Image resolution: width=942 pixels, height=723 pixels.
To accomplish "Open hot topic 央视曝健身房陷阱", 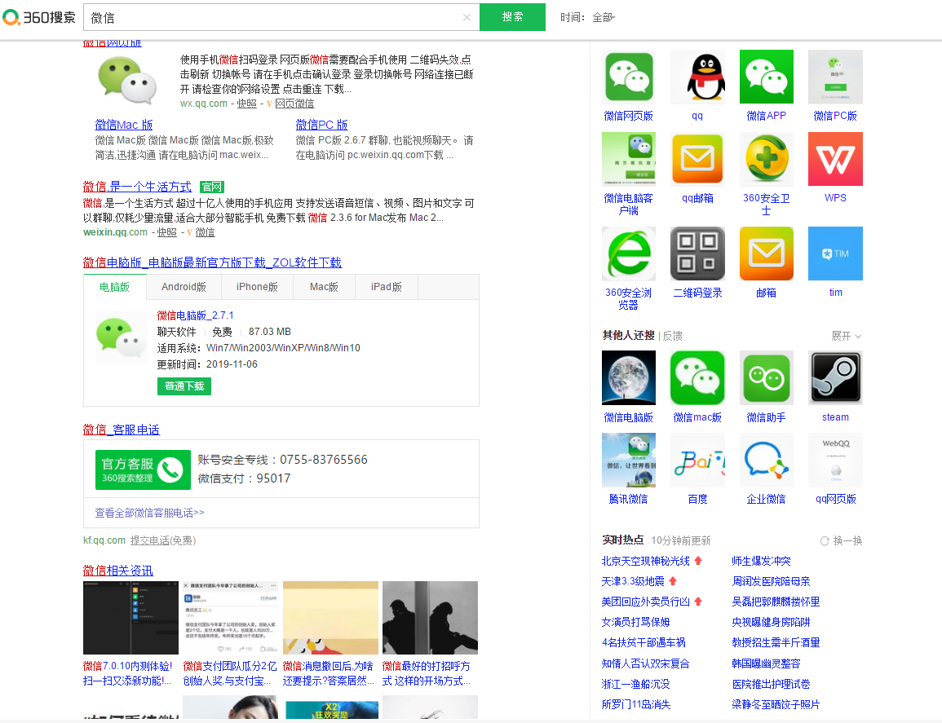I will click(x=771, y=622).
